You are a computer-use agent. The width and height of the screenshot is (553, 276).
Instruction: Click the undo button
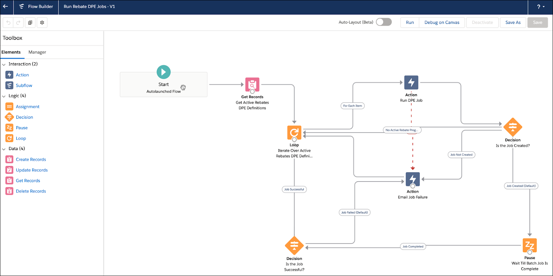coord(8,22)
